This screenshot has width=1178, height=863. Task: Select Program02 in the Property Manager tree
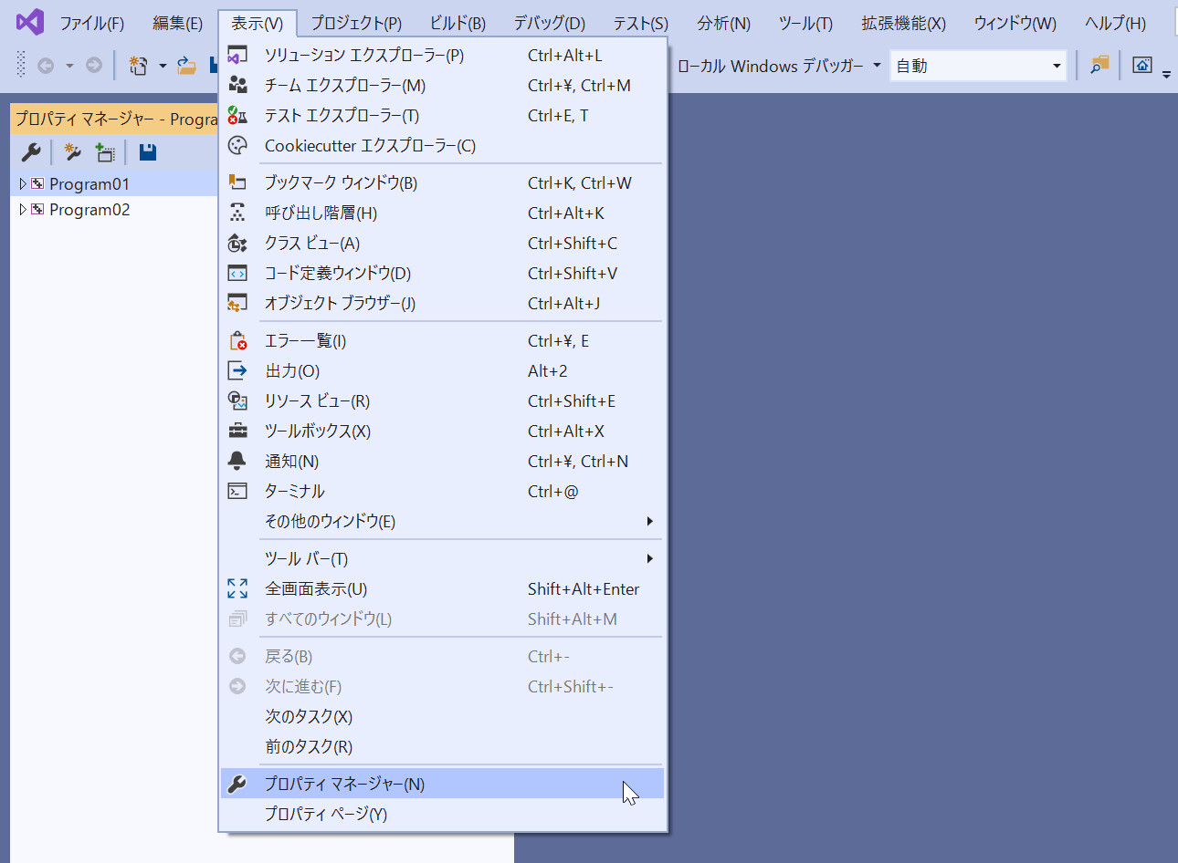(89, 210)
